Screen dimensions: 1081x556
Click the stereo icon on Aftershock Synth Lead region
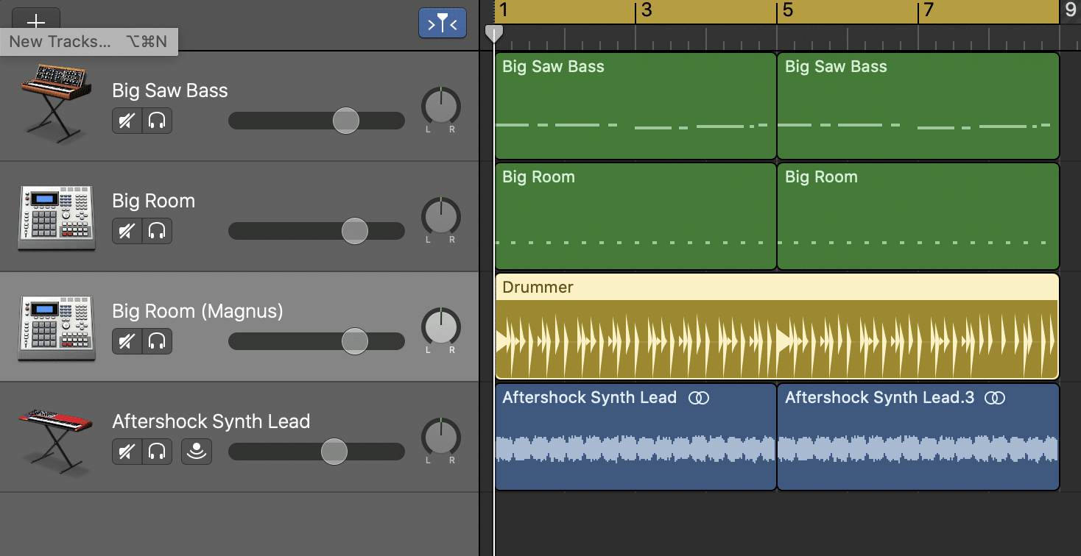coord(700,397)
